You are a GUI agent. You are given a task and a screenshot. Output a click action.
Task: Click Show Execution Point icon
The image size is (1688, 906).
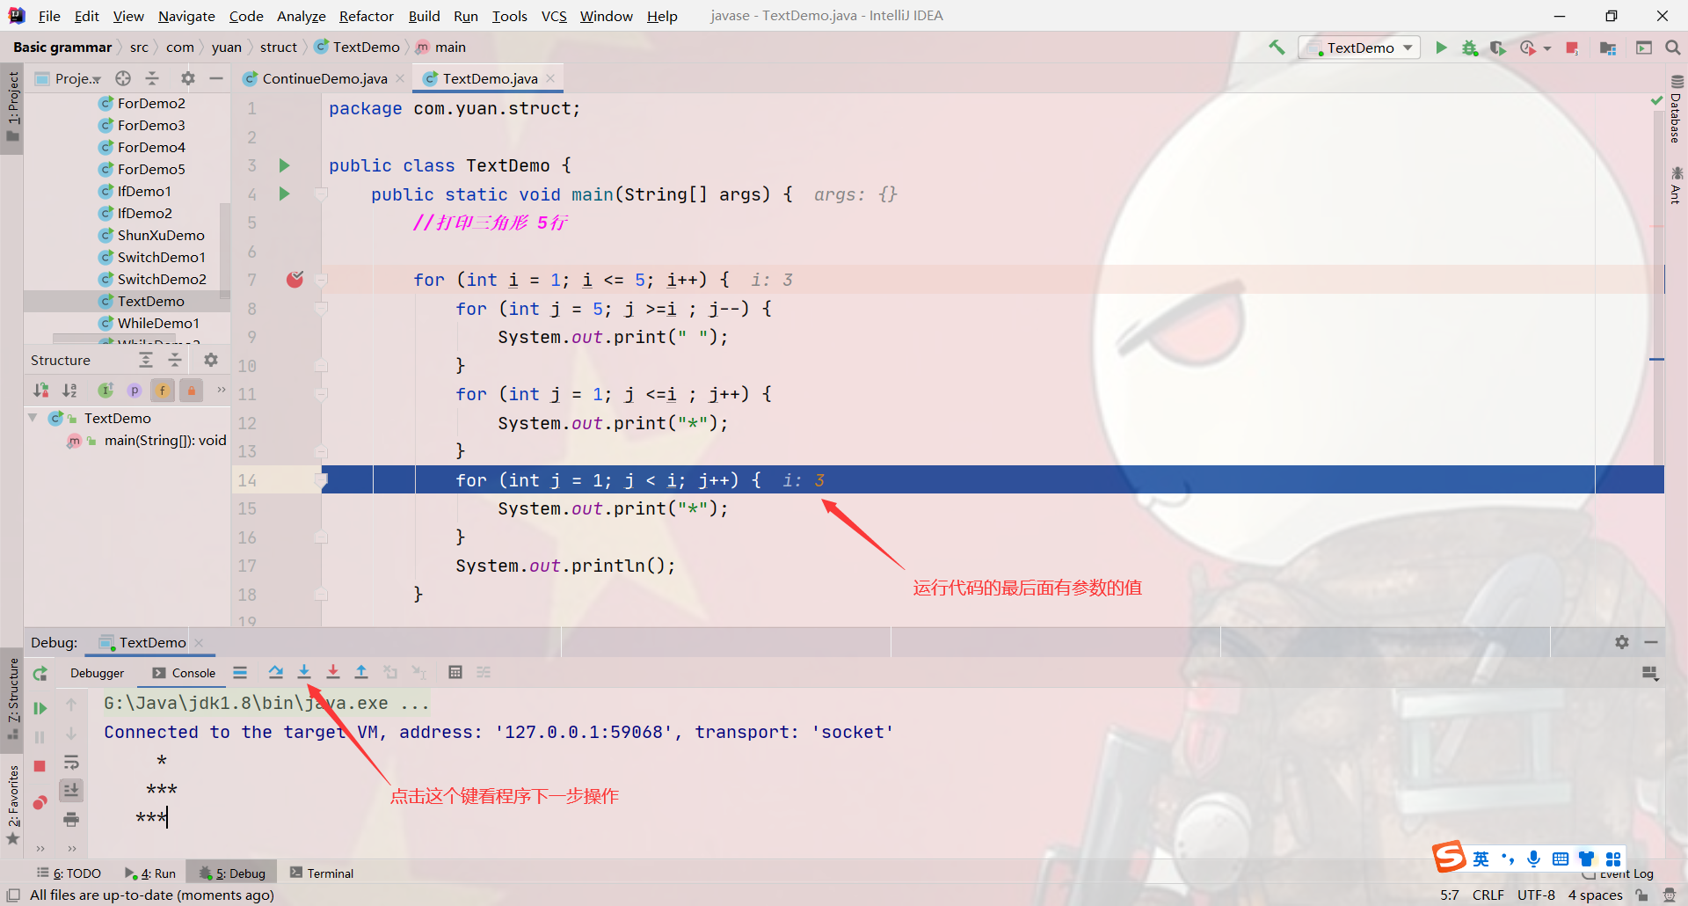tap(240, 672)
